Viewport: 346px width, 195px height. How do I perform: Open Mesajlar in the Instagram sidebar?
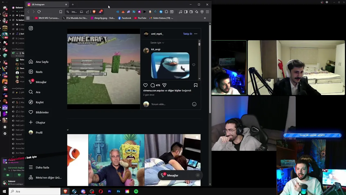click(38, 82)
